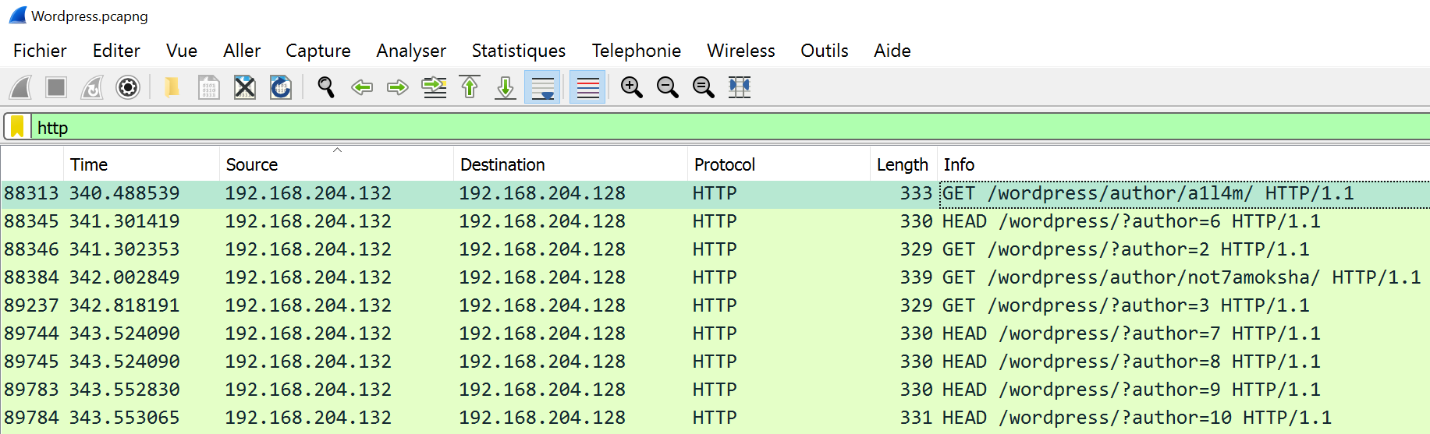1430x434 pixels.
Task: Open the Statistiques menu
Action: 519,51
